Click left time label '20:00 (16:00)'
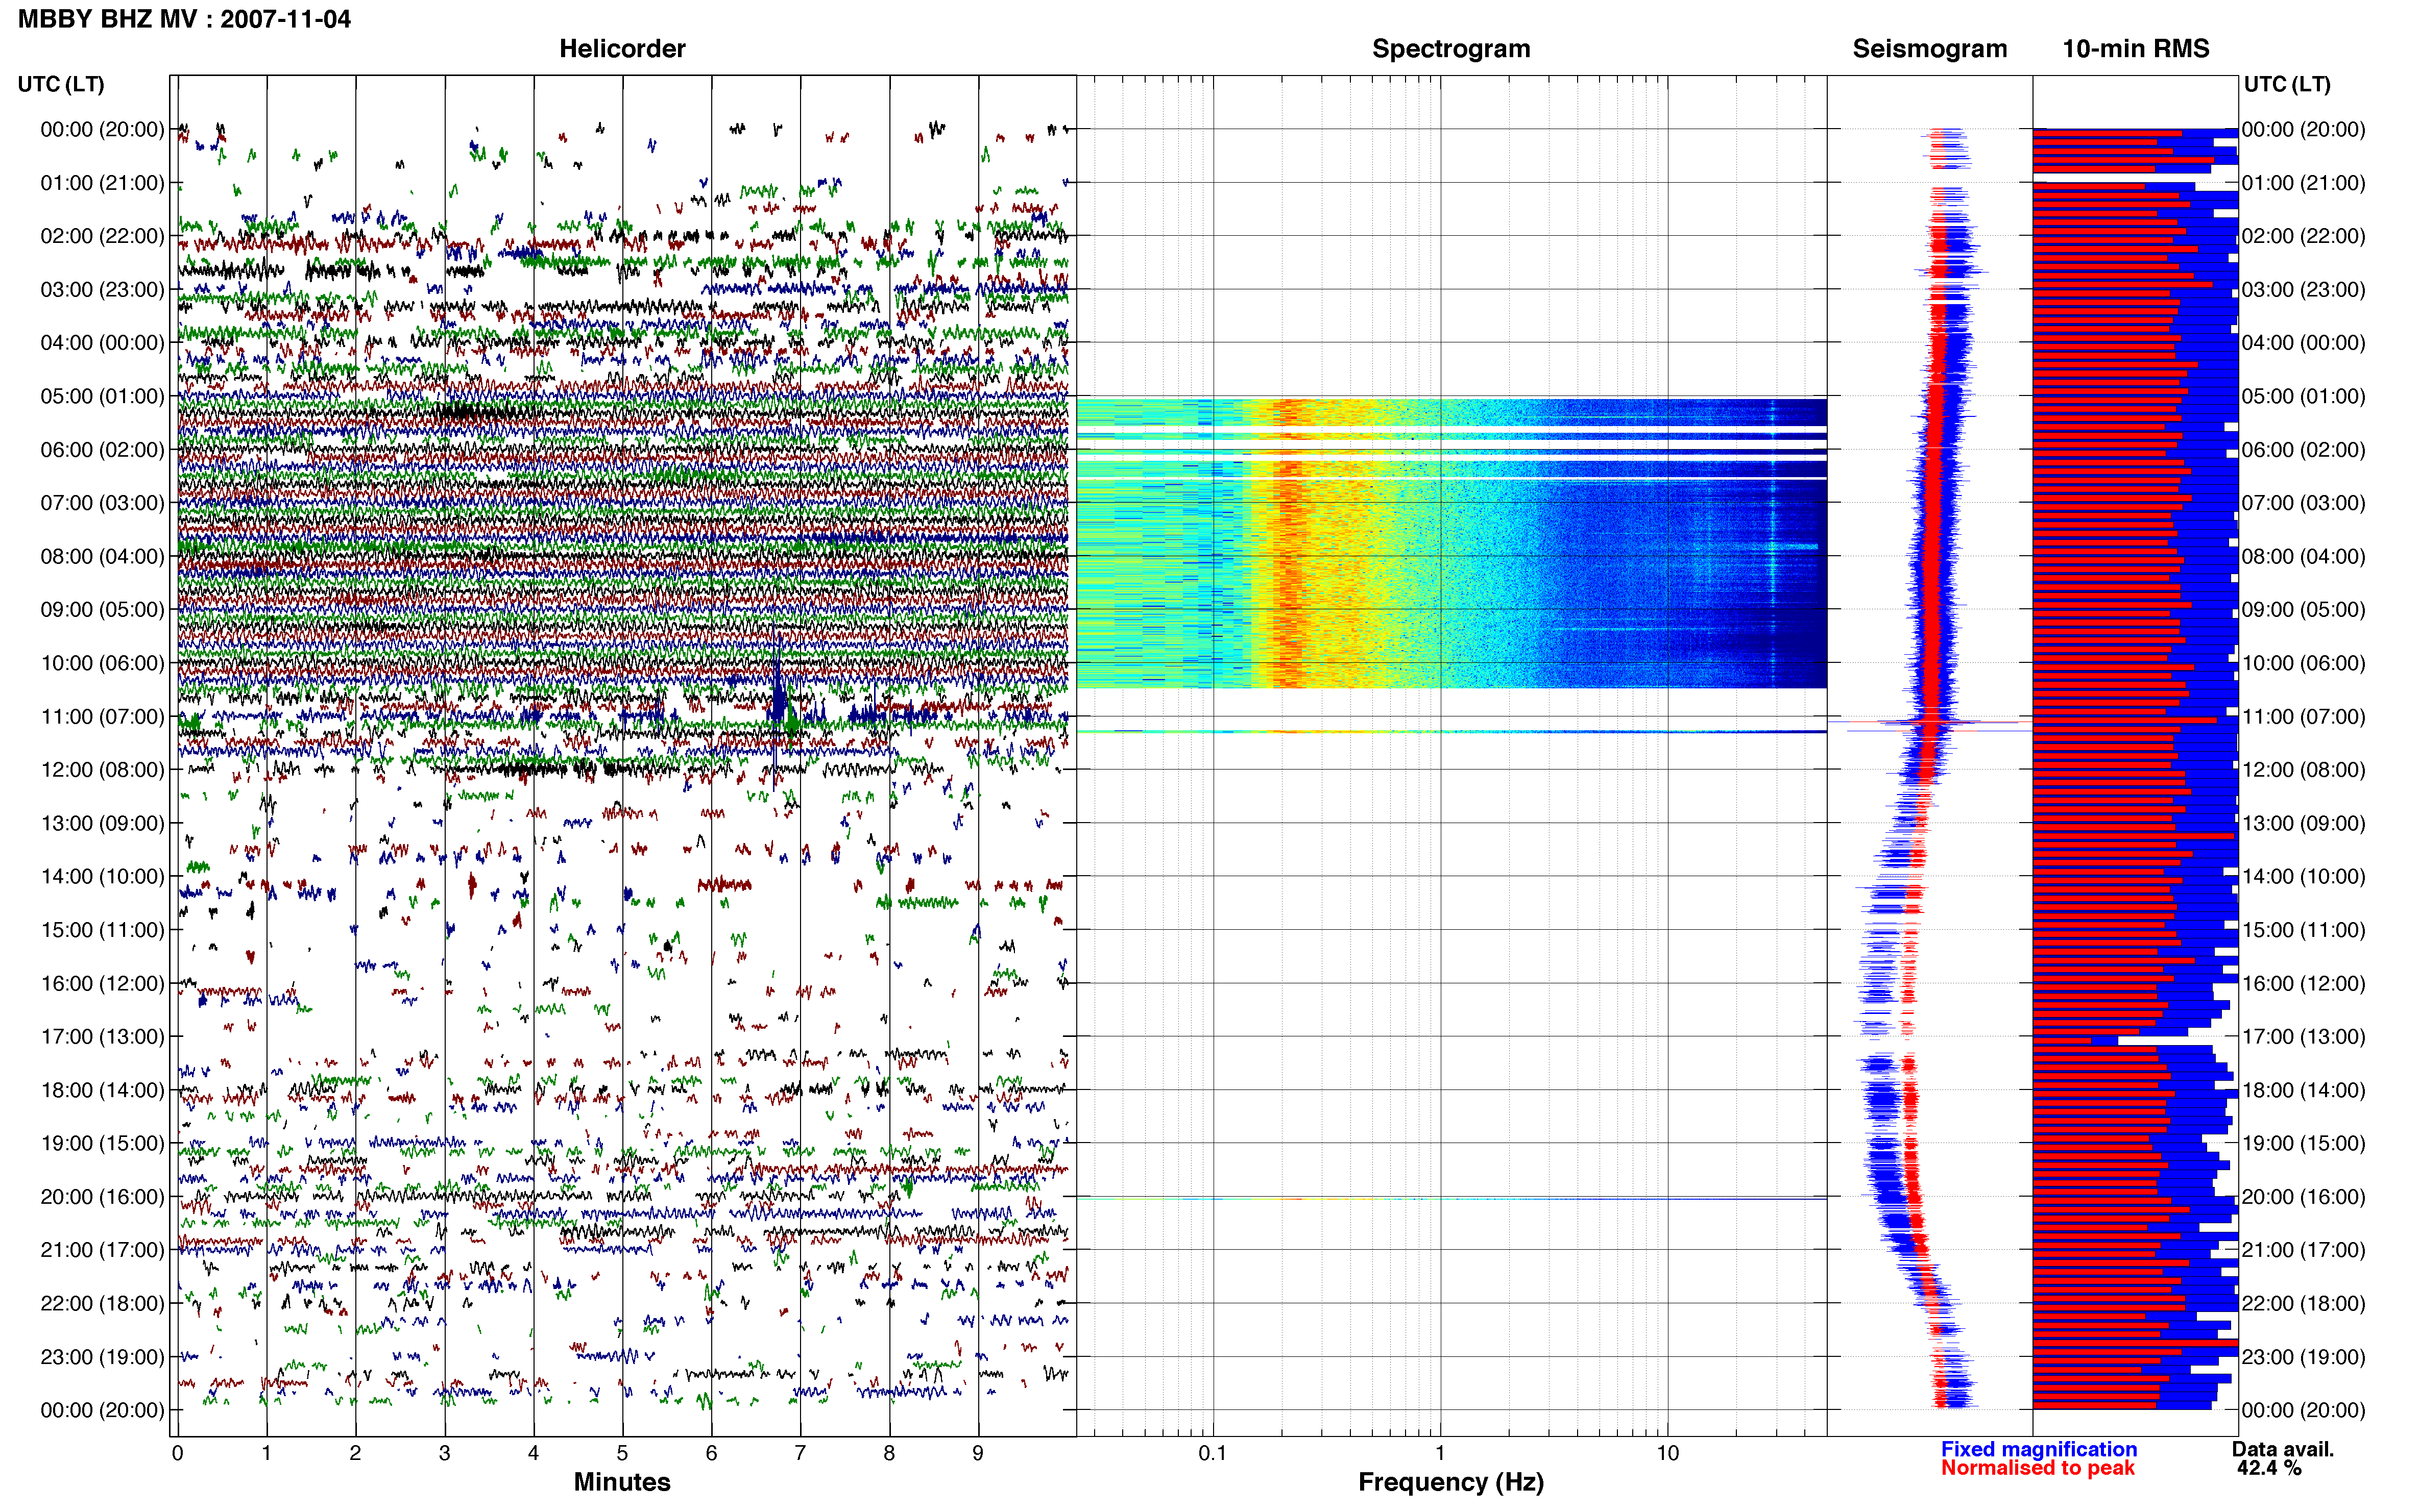Viewport: 2420px width, 1512px height. [x=102, y=1197]
